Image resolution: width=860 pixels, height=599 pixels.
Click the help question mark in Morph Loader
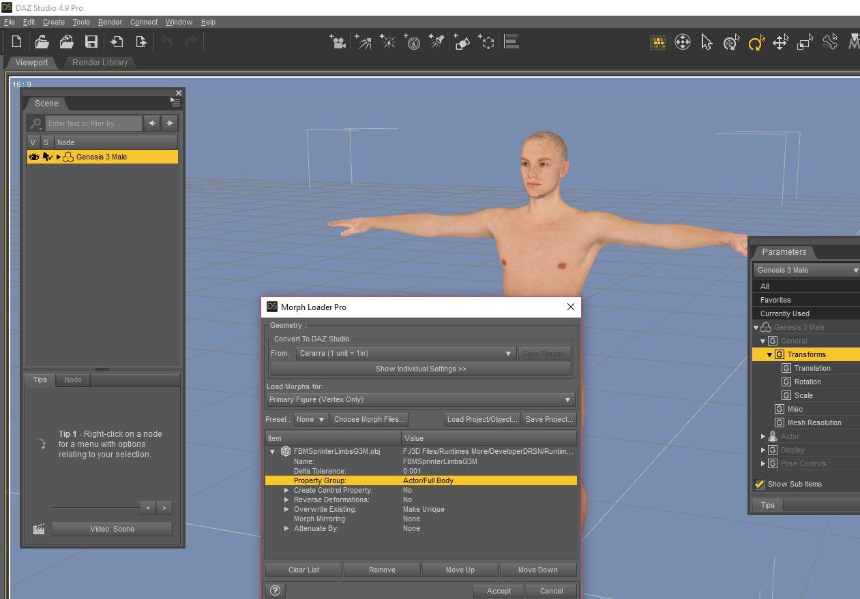click(275, 591)
